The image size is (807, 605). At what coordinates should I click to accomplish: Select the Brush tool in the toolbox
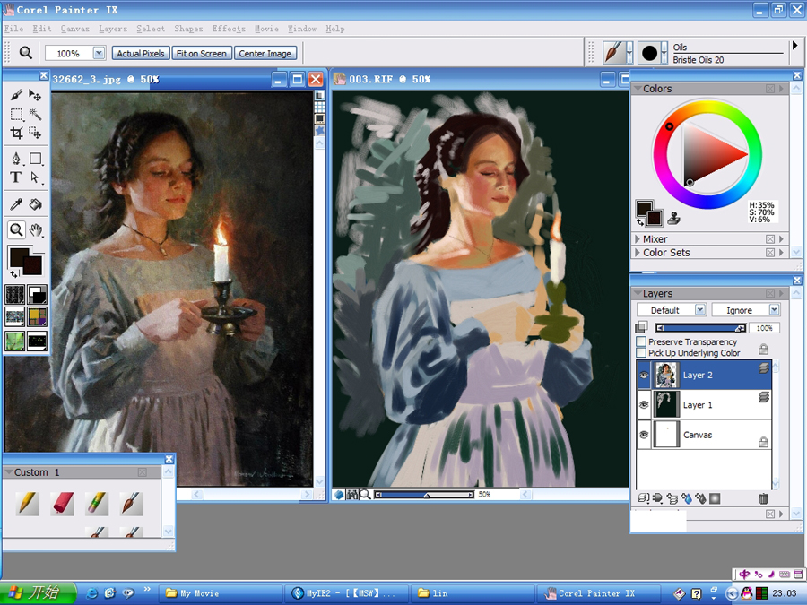point(16,95)
